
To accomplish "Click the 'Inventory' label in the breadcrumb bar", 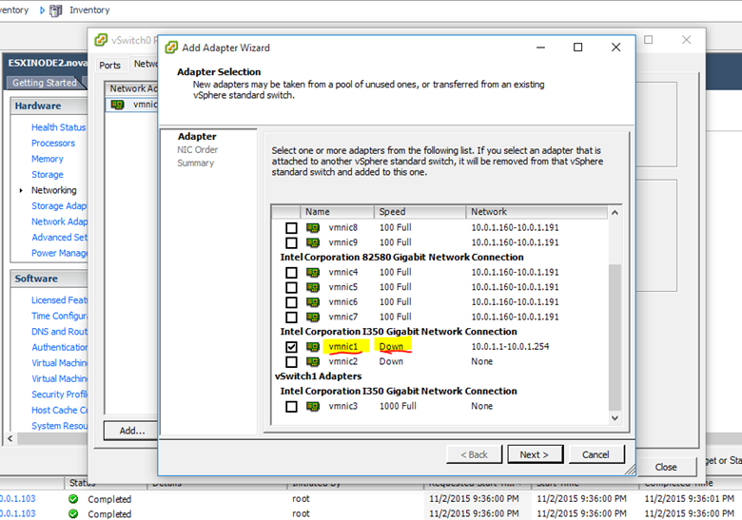I will pyautogui.click(x=89, y=10).
